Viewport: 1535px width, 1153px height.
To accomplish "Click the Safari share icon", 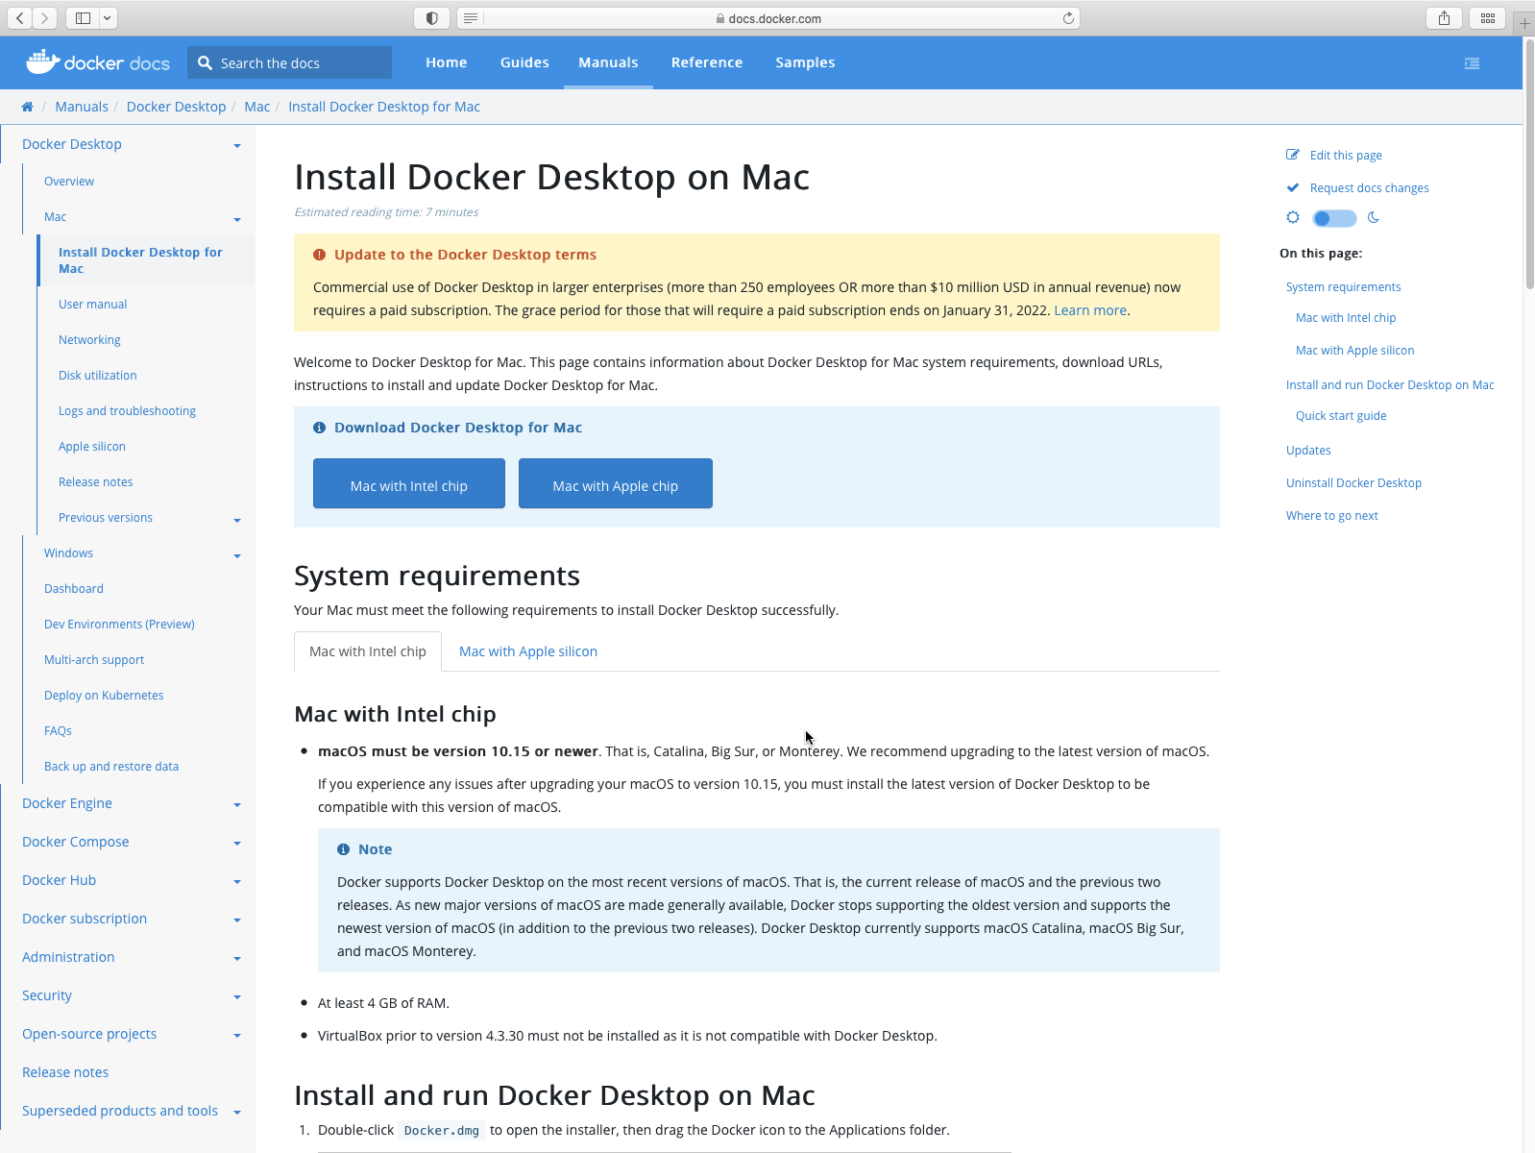I will tap(1444, 18).
